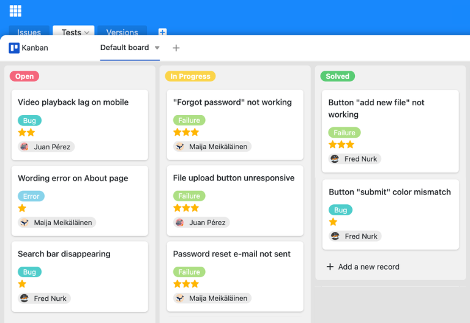Expand Tests tab chevron menu

point(87,32)
